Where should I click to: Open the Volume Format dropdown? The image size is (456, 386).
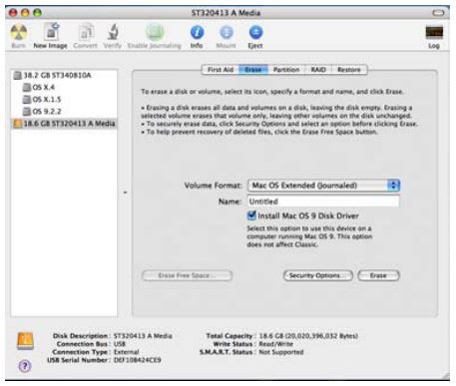tap(323, 186)
